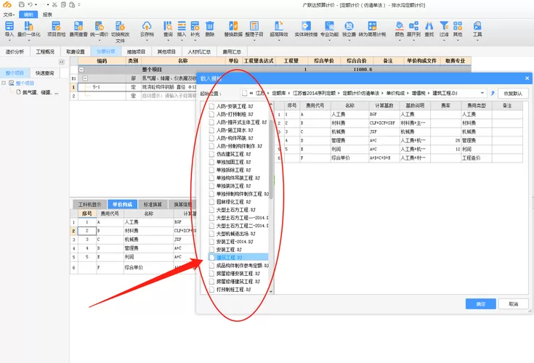The width and height of the screenshot is (534, 363).
Task: Open 费用查看 fee viewer
Action: point(78,26)
